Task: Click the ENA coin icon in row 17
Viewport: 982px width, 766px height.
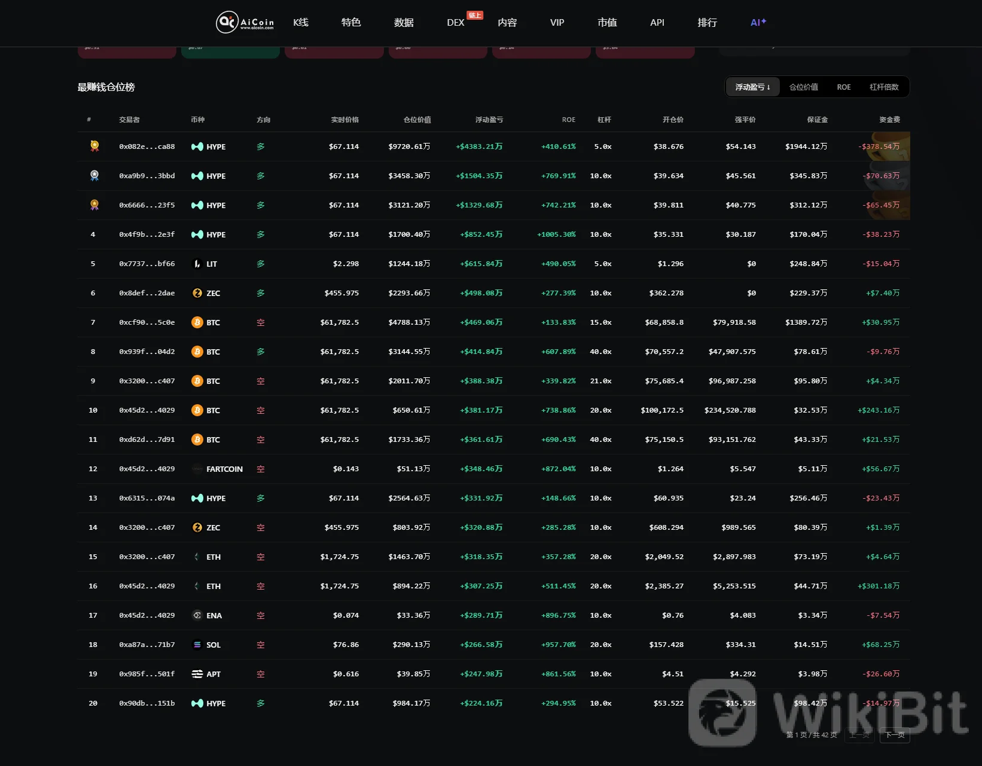Action: click(x=197, y=615)
